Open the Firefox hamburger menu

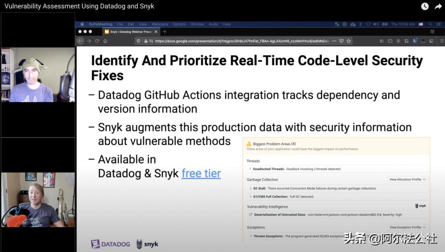click(x=442, y=41)
